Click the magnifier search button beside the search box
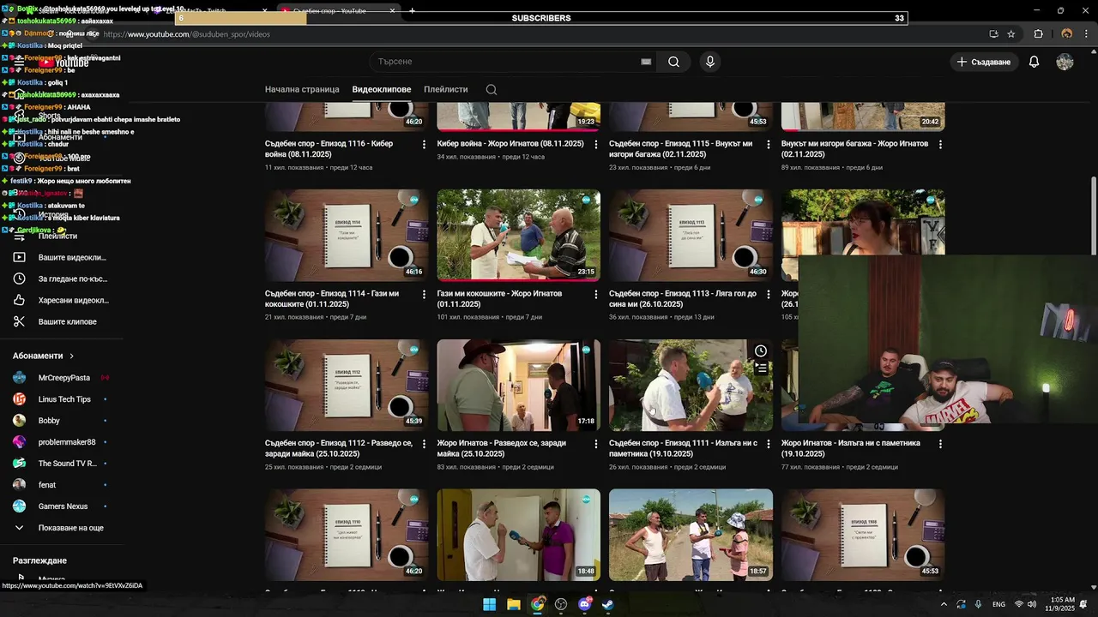 click(674, 62)
